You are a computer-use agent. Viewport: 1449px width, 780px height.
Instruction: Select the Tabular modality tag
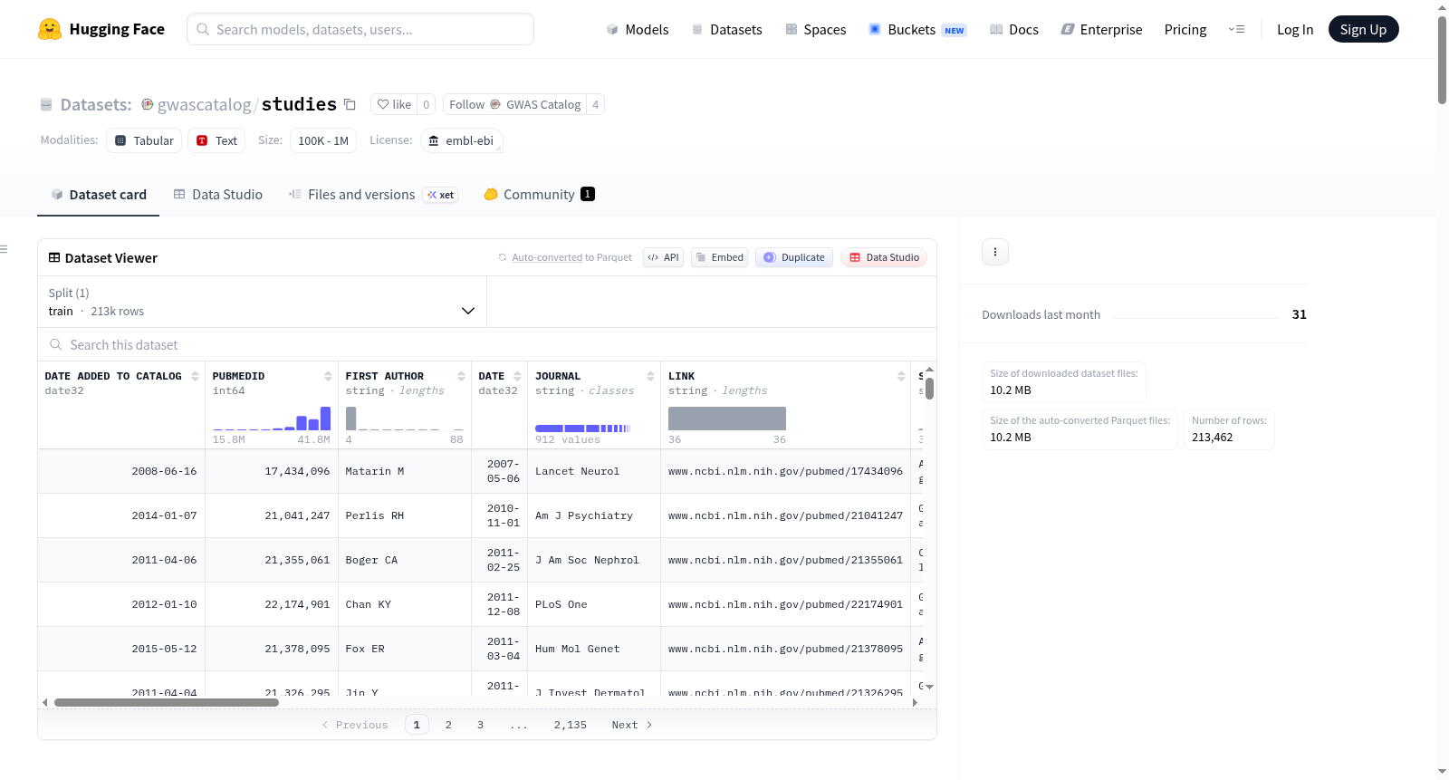click(x=144, y=140)
